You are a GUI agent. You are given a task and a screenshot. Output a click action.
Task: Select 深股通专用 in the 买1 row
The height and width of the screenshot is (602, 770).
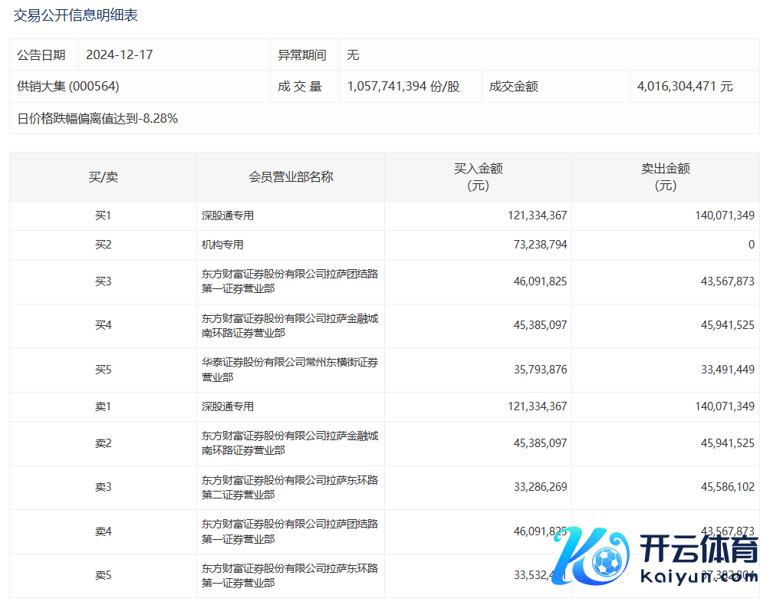pos(228,216)
